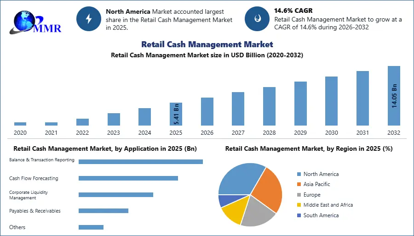Click the Middle East and Africa legend swatch
This screenshot has height=236, width=414.
299,205
